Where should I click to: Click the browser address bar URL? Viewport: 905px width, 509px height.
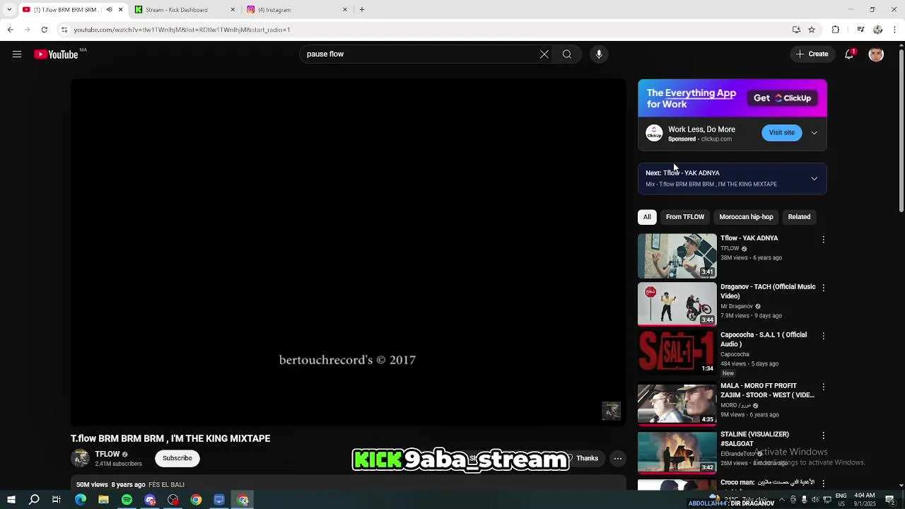tap(182, 30)
